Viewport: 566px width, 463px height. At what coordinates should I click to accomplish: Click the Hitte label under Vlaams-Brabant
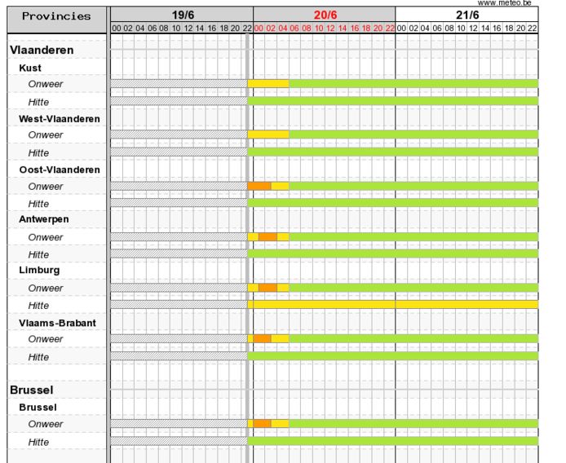pyautogui.click(x=38, y=357)
